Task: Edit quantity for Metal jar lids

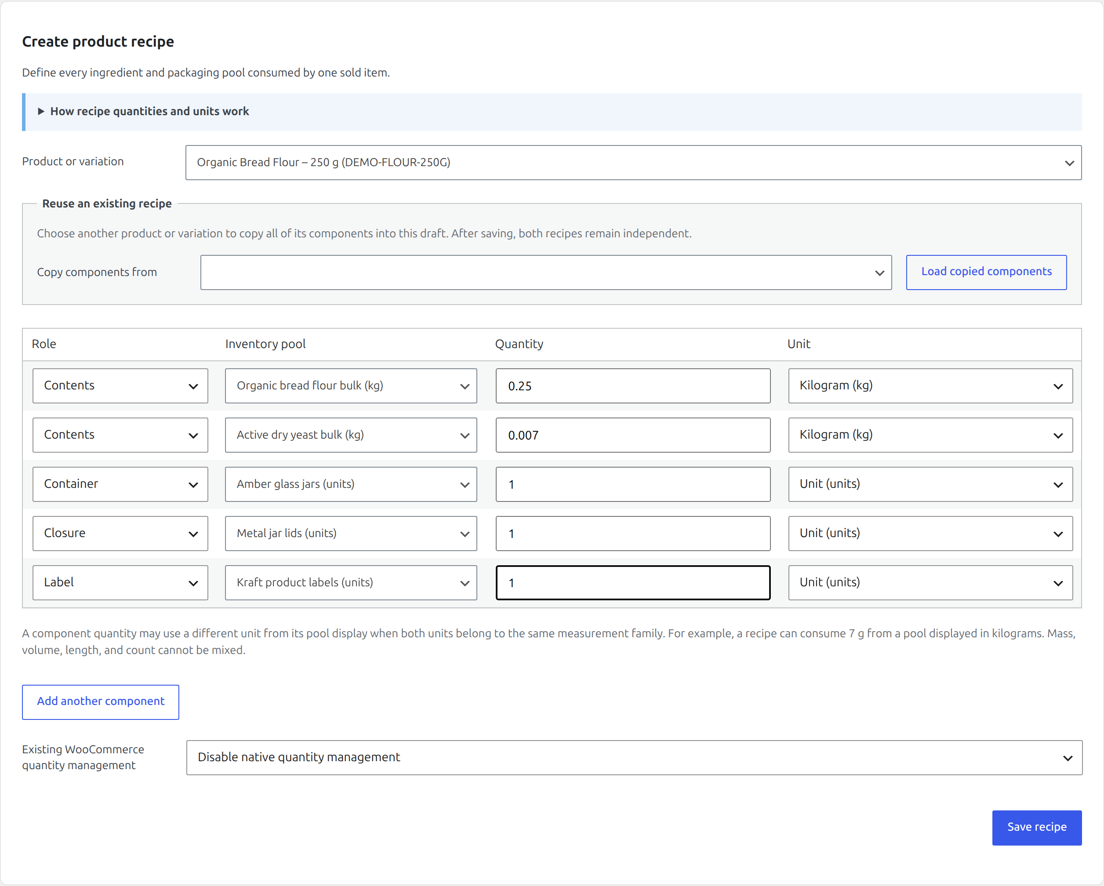Action: [x=632, y=533]
